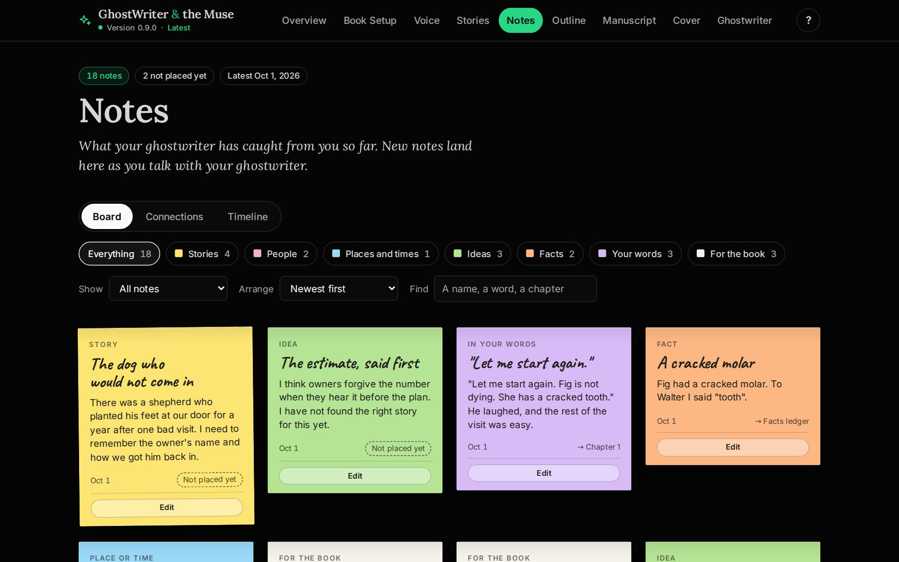Viewport: 899px width, 562px height.
Task: Follow the Chapter 1 link
Action: click(599, 447)
